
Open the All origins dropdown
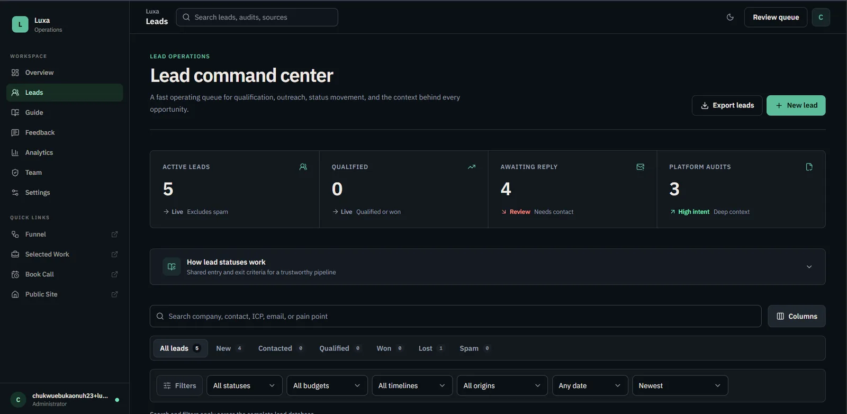point(502,385)
